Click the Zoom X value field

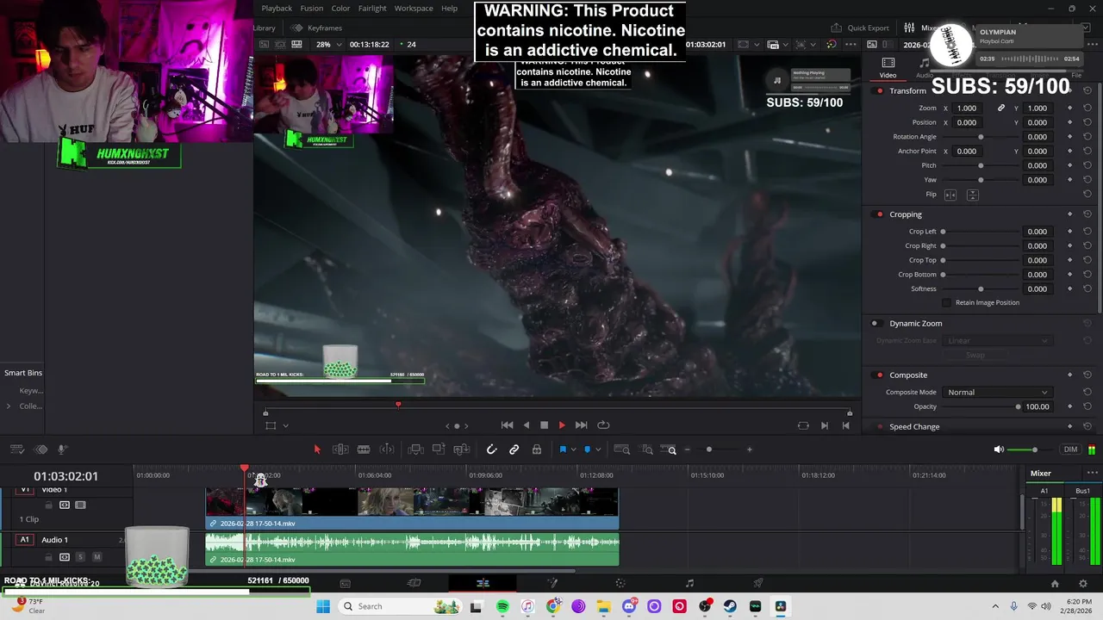[x=967, y=108]
